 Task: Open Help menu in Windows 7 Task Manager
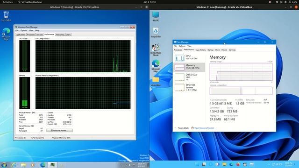click(37, 30)
